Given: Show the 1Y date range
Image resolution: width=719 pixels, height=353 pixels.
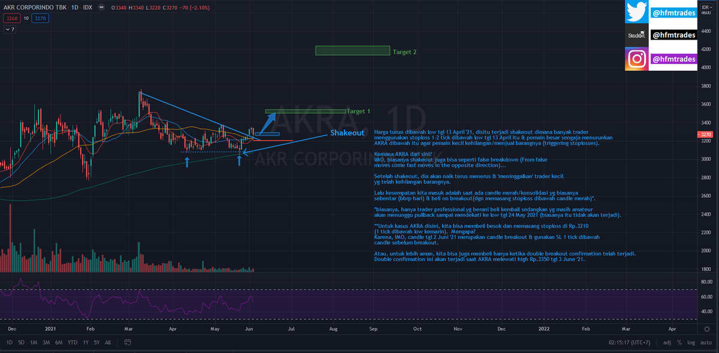Looking at the screenshot, I should pos(86,342).
